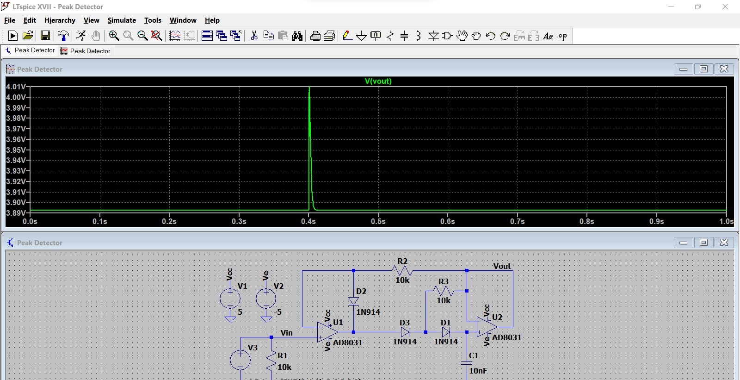Save the schematic with the floppy disk icon
This screenshot has width=740, height=380.
[x=45, y=36]
